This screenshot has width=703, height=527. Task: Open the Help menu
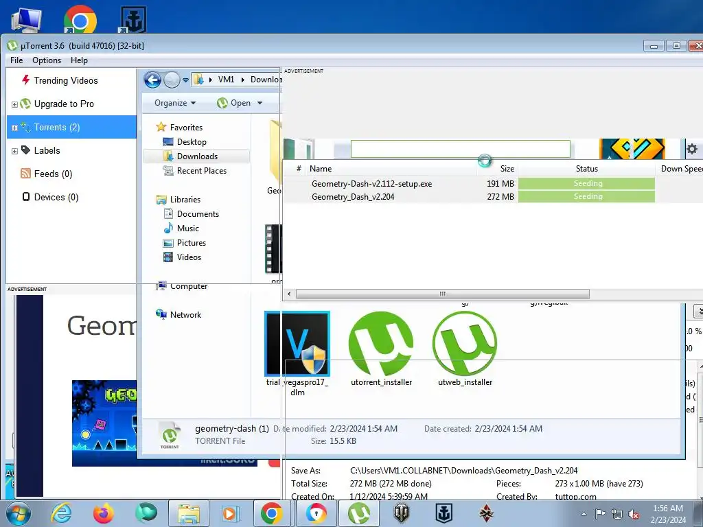coord(79,60)
